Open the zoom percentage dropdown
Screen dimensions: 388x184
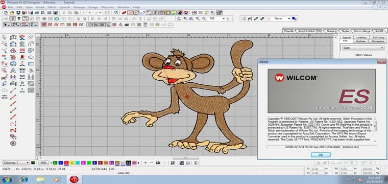pyautogui.click(x=224, y=18)
